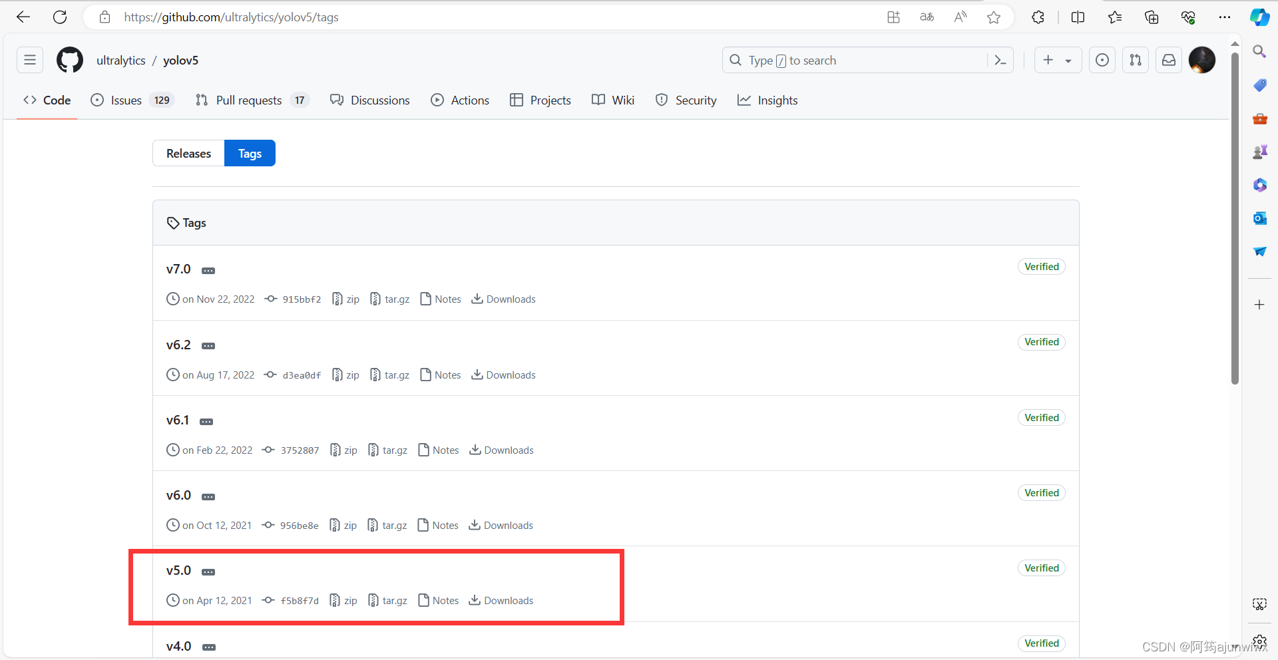Expand commit message ellipsis for v4.0
The height and width of the screenshot is (660, 1278).
pos(209,647)
